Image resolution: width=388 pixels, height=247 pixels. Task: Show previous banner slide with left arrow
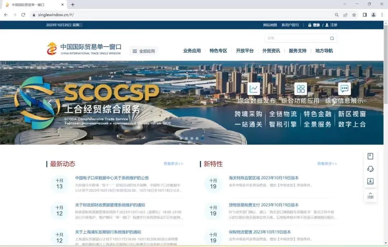click(x=50, y=103)
